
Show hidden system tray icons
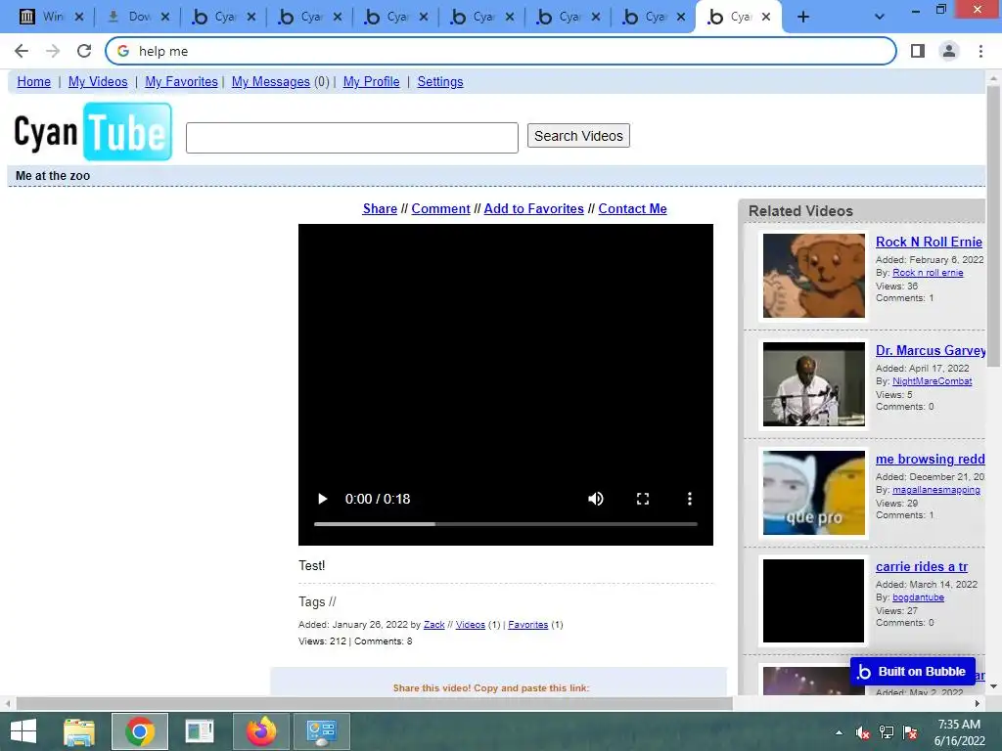coord(839,732)
